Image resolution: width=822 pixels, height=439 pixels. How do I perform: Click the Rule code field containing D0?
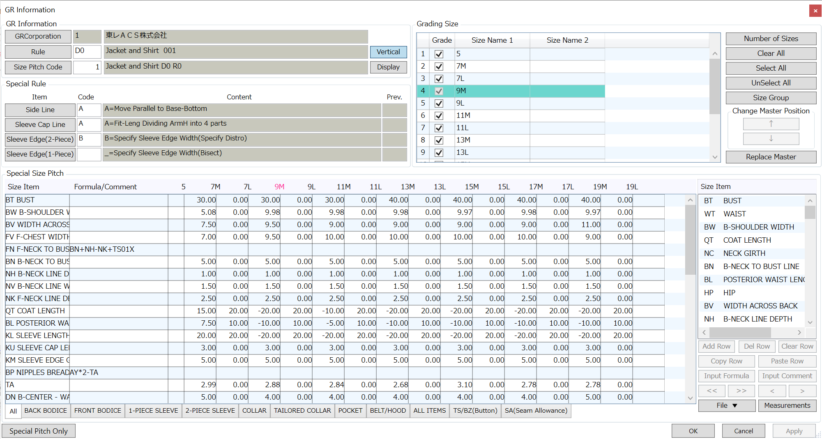[87, 52]
